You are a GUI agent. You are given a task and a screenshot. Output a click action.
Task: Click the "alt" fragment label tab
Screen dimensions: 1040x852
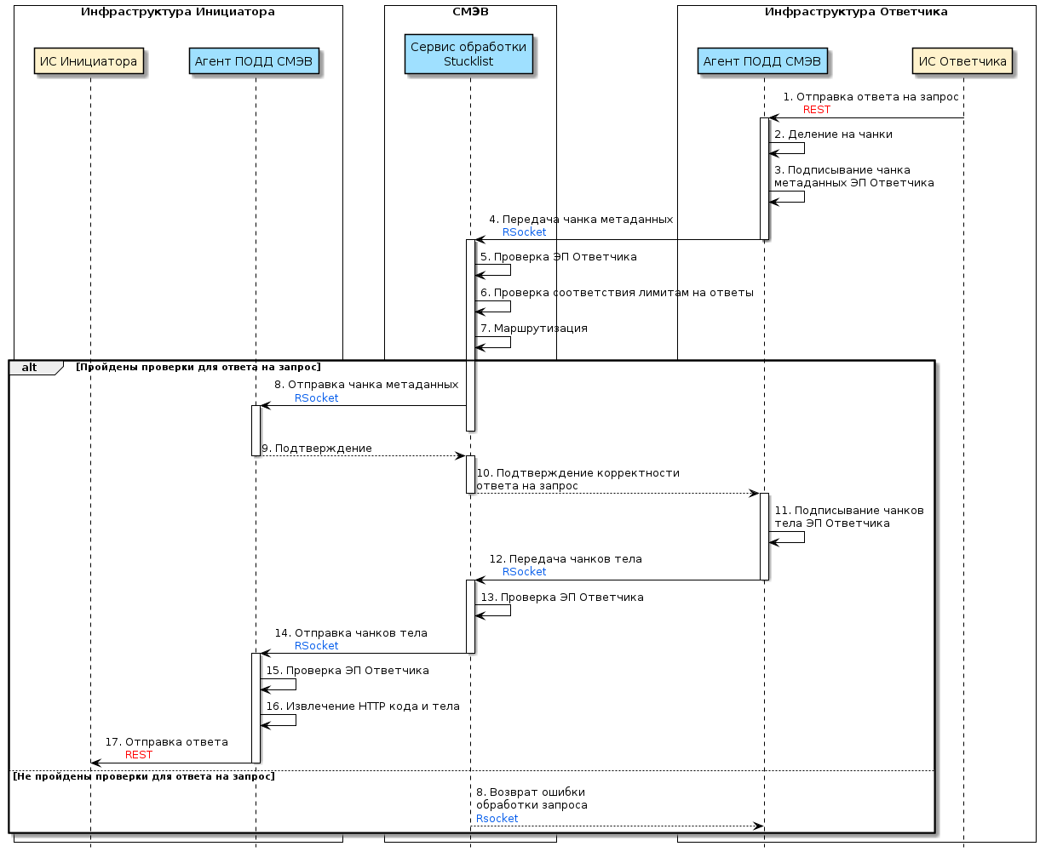pyautogui.click(x=31, y=367)
